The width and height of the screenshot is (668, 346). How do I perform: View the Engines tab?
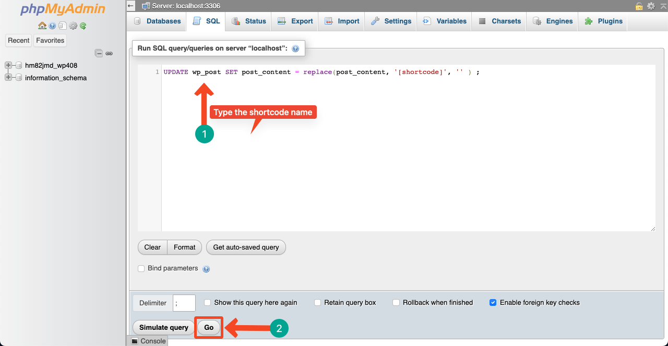tap(553, 21)
